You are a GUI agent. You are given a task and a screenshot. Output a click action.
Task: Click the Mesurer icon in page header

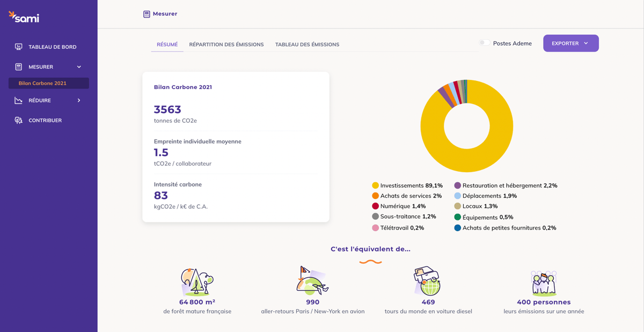click(x=147, y=14)
